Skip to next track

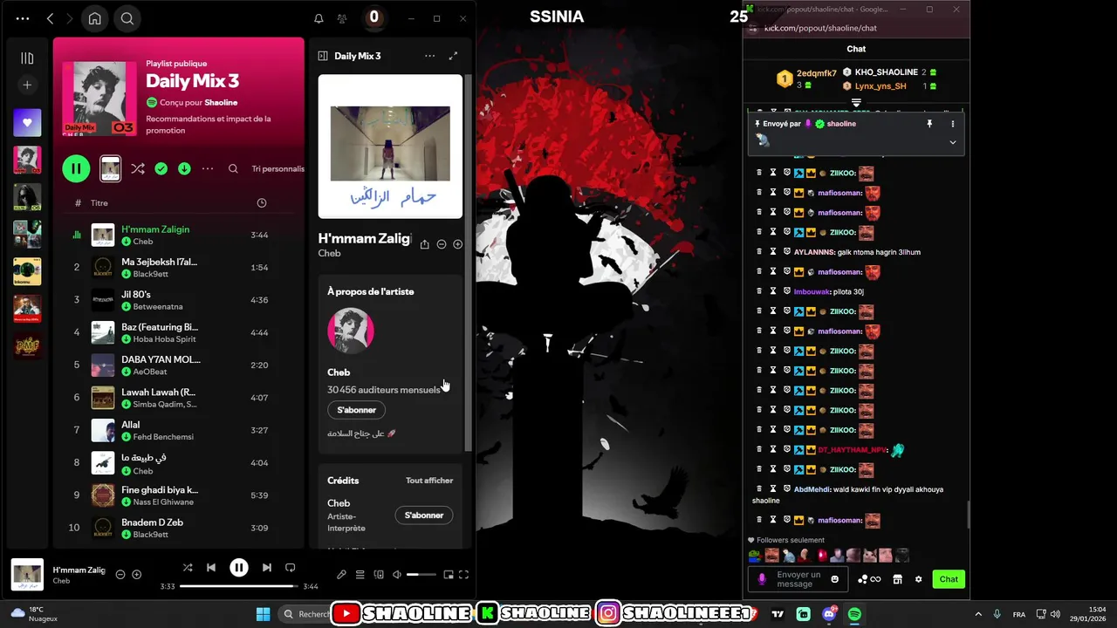267,567
